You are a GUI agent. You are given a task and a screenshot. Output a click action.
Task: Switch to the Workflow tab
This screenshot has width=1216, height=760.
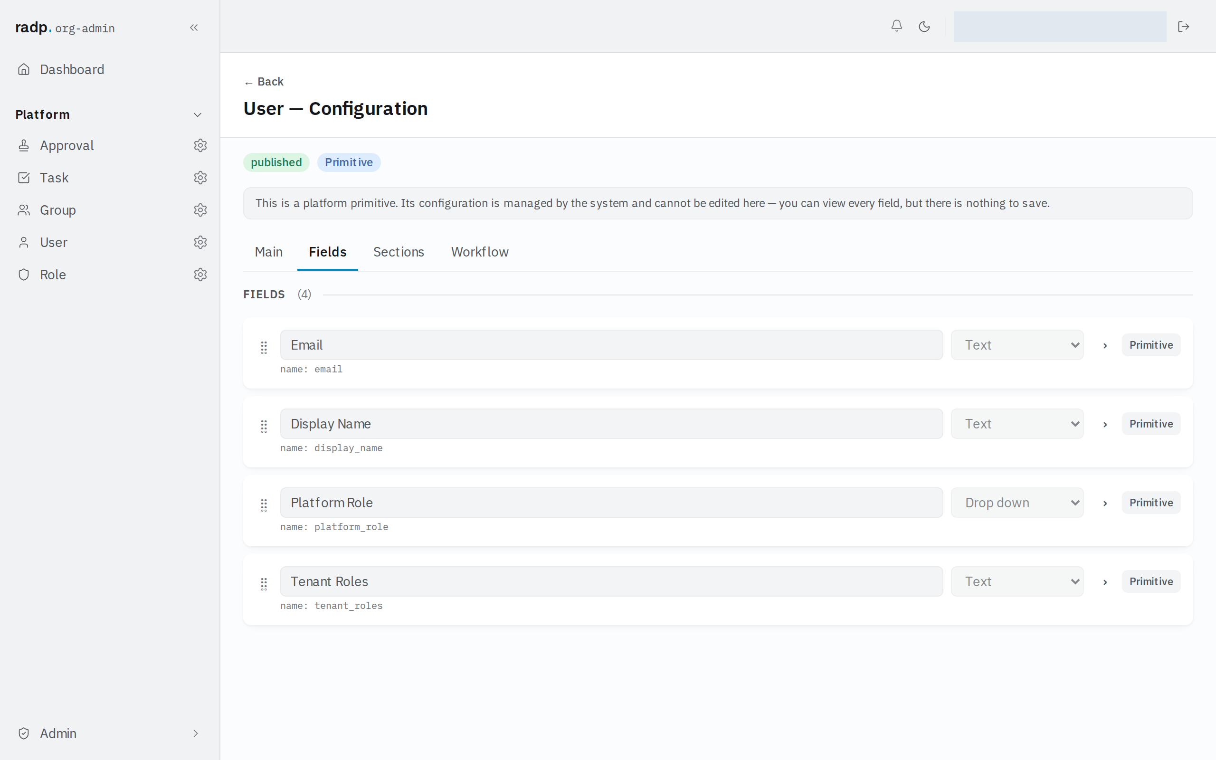click(479, 252)
